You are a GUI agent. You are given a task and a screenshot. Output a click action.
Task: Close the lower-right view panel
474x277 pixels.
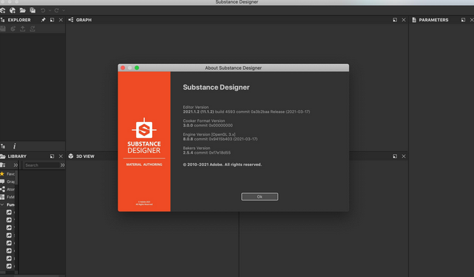(x=403, y=157)
